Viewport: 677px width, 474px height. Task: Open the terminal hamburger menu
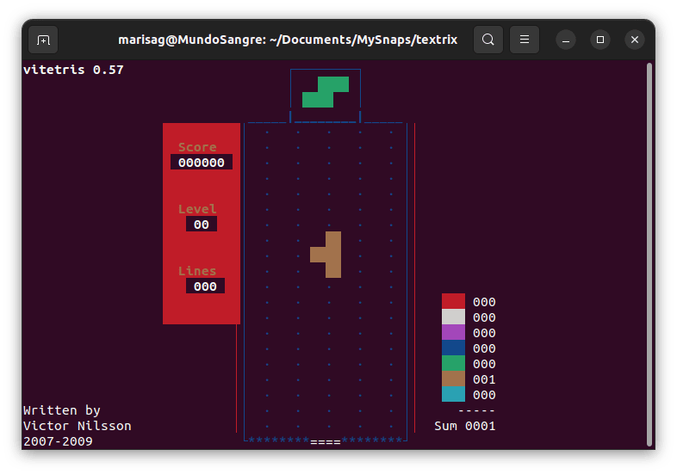525,40
